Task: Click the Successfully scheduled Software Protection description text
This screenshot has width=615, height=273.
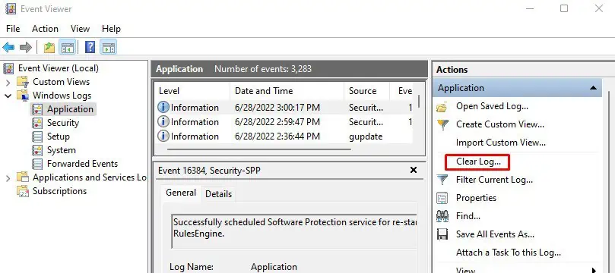Action: (294, 227)
